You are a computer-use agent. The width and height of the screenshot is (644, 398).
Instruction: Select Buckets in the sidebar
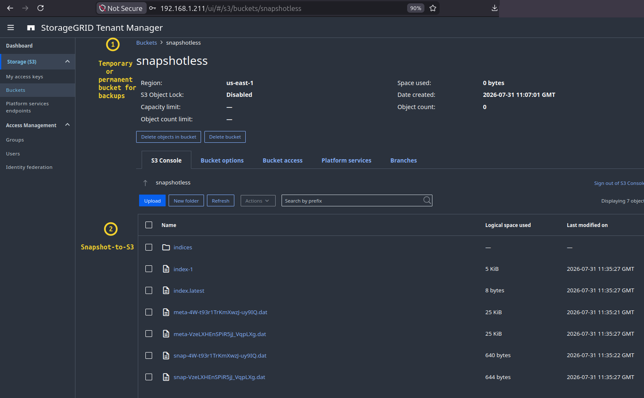[38, 90]
